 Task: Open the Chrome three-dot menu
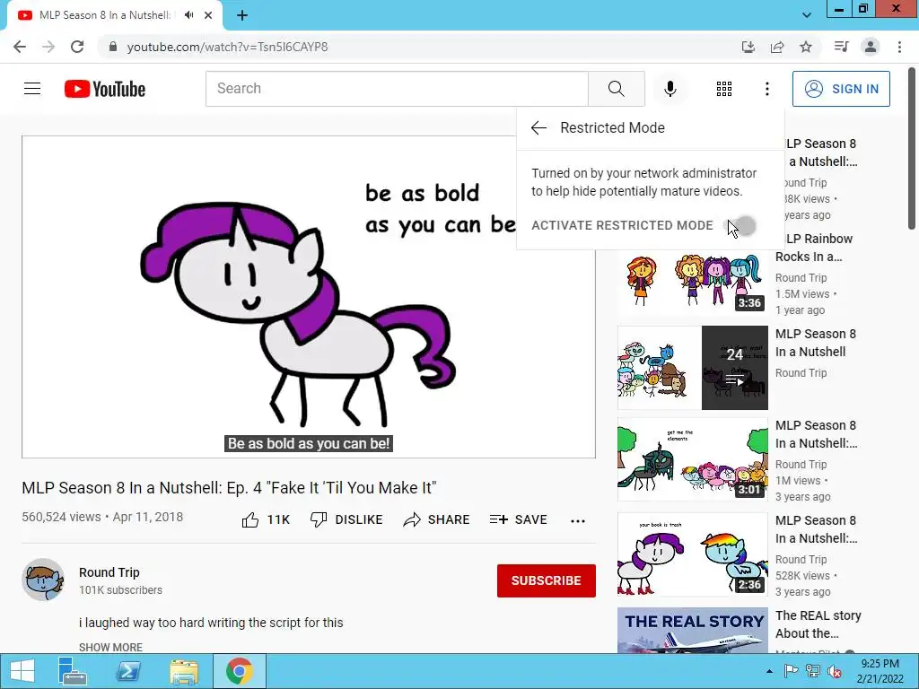[899, 47]
